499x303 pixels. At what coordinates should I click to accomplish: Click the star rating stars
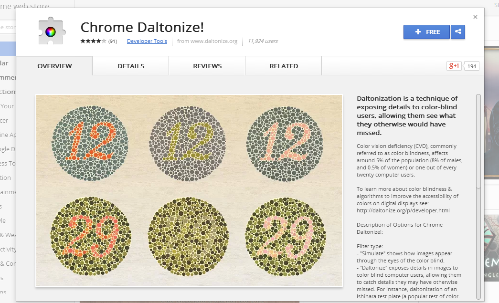click(x=94, y=41)
